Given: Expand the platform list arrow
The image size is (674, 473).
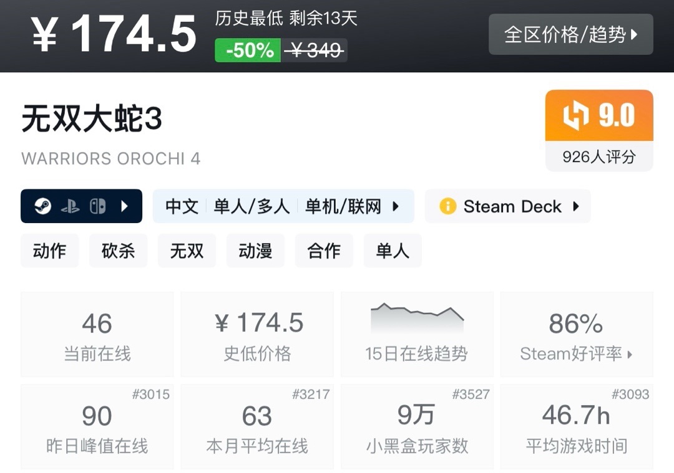Looking at the screenshot, I should [124, 207].
